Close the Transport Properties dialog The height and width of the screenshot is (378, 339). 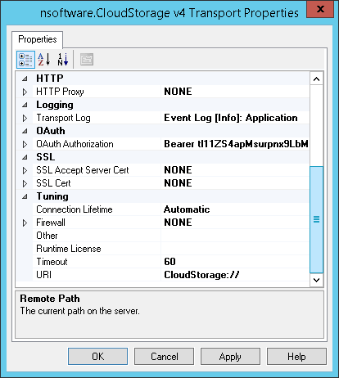click(320, 9)
